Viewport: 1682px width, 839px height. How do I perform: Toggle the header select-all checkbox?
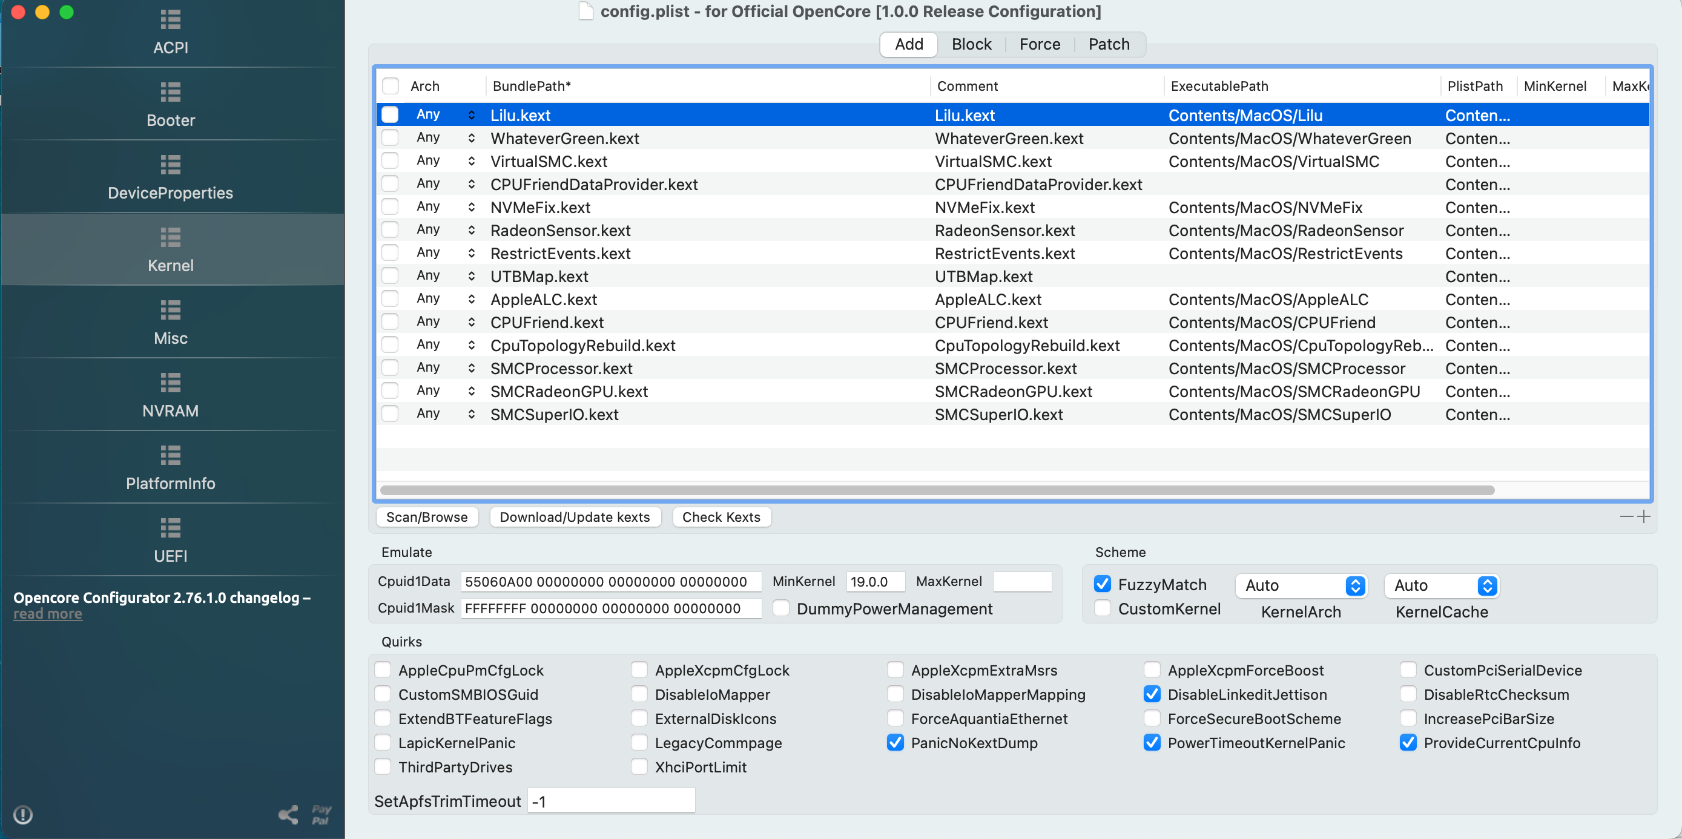(391, 86)
